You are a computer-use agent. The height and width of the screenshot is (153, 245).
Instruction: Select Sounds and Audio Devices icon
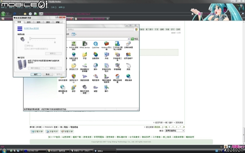(x=85, y=89)
